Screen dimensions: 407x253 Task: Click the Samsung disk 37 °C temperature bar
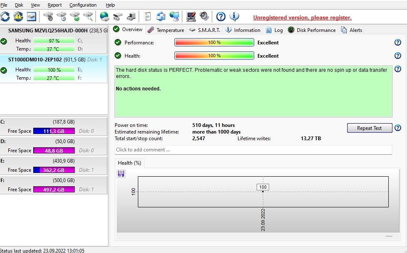54,49
